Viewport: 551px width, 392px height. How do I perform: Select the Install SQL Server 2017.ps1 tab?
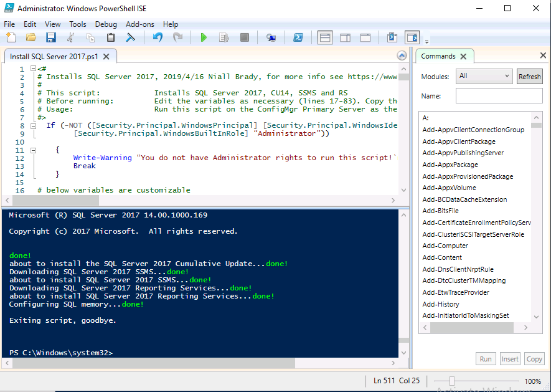point(54,57)
